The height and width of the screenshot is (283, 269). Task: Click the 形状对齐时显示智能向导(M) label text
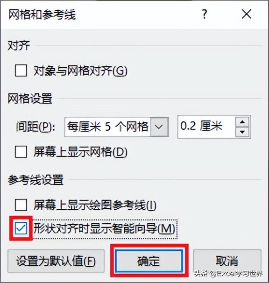[104, 229]
